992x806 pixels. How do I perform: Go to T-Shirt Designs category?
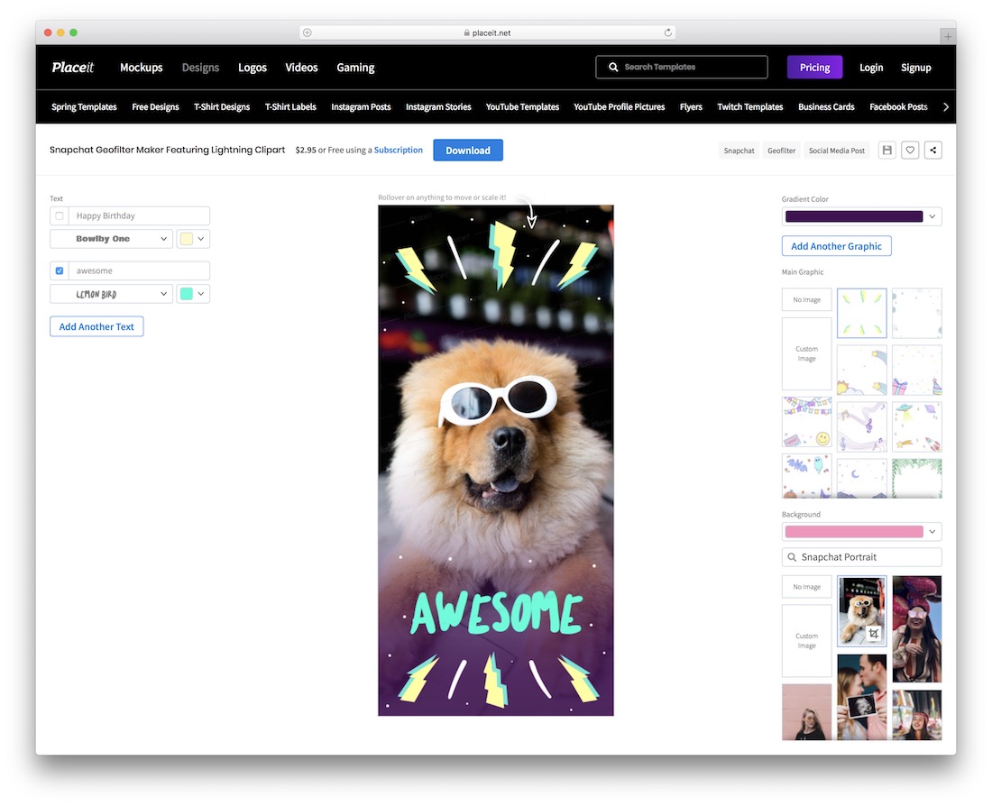tap(222, 107)
